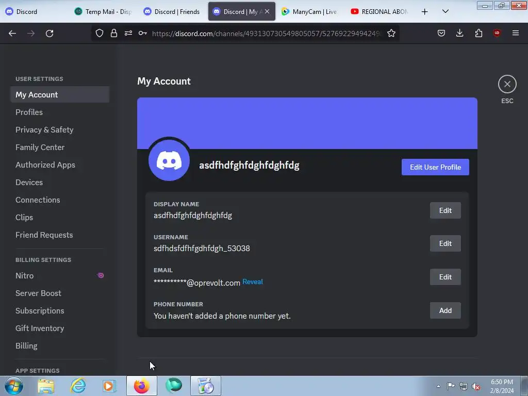
Task: Click username text sdfhdsfdfhfgdhfdgh_53038
Action: [x=202, y=248]
